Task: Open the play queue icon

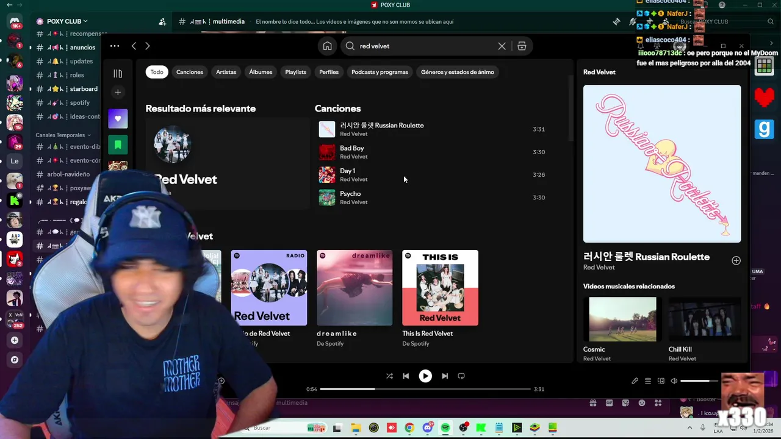Action: pos(648,381)
